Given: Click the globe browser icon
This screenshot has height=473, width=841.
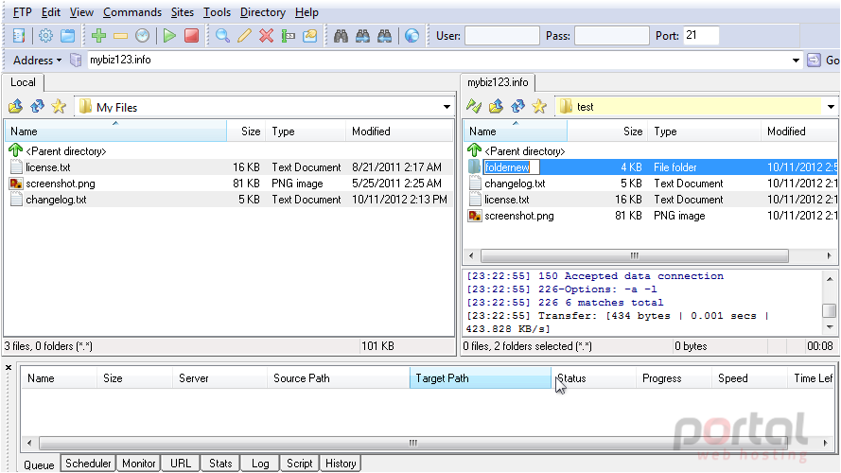Looking at the screenshot, I should pyautogui.click(x=412, y=36).
